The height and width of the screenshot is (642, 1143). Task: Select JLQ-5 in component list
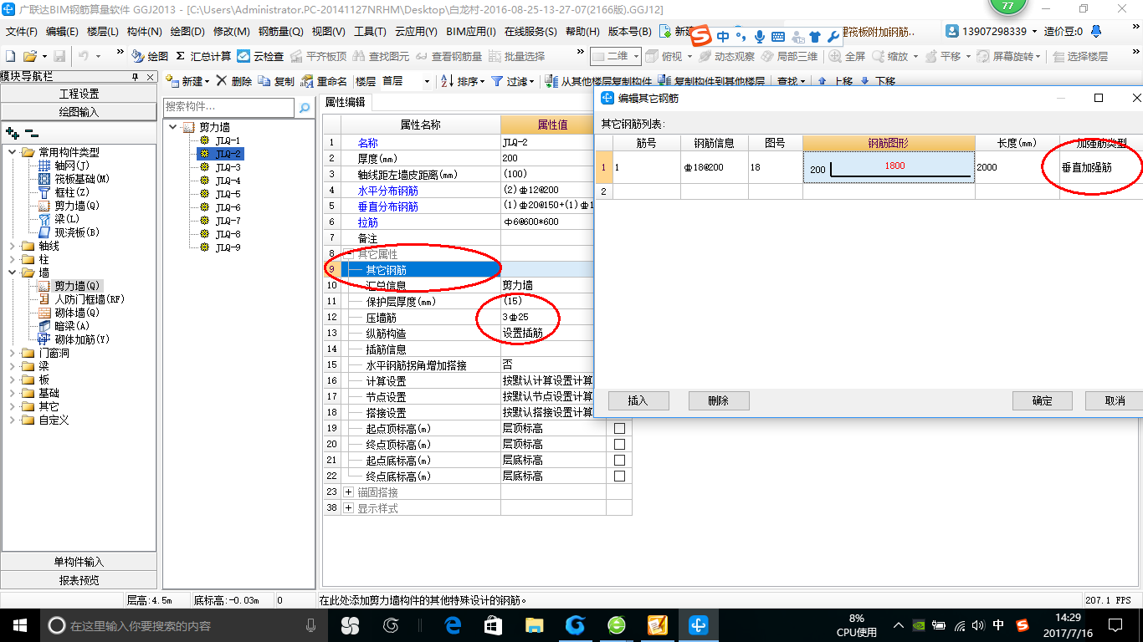pyautogui.click(x=228, y=194)
